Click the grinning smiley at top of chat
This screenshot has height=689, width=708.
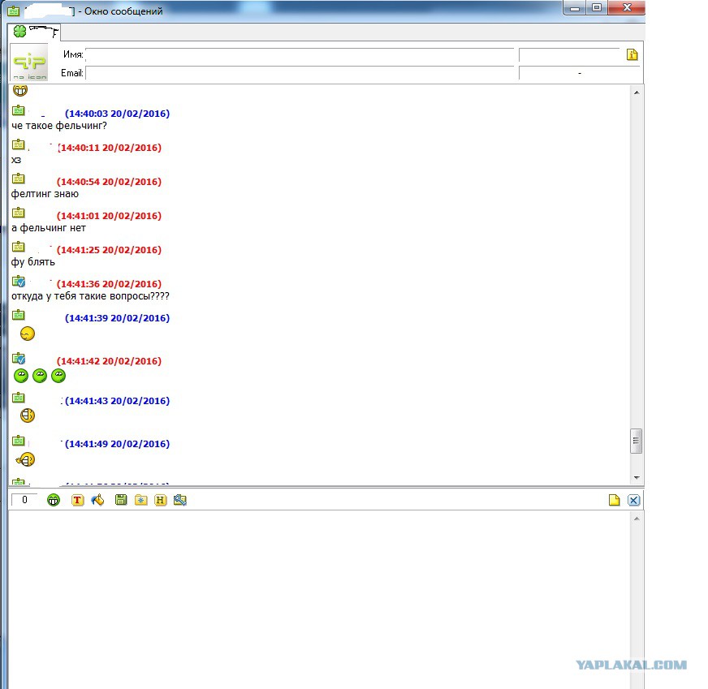[x=20, y=90]
